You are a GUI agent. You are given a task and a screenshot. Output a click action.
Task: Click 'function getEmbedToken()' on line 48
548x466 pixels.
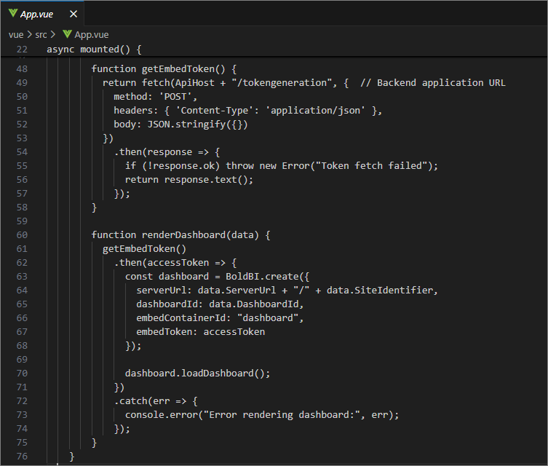coord(159,69)
